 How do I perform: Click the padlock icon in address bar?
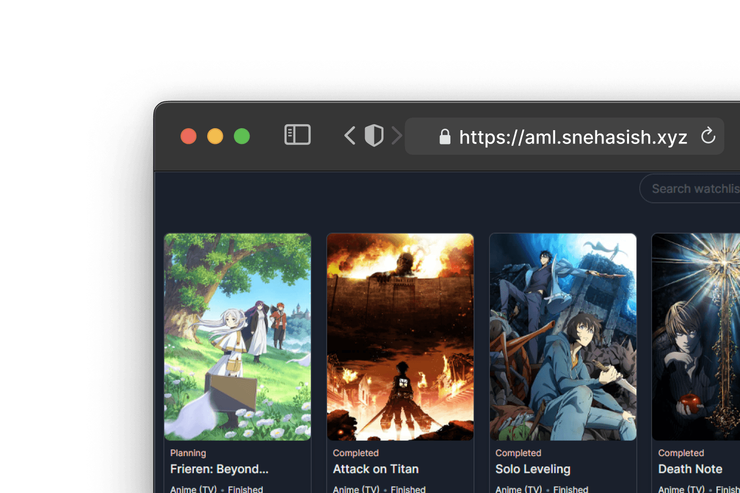[444, 137]
